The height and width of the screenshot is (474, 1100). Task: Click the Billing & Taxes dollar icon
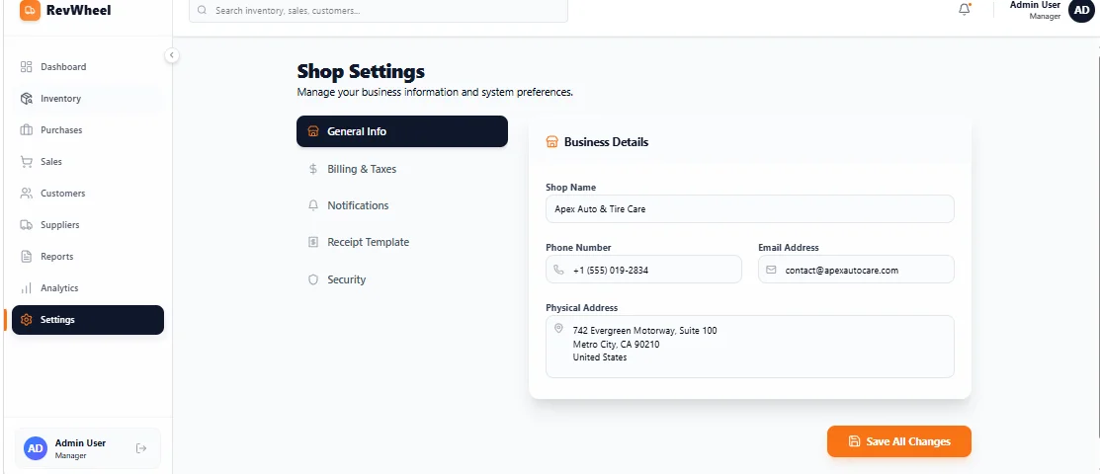tap(313, 169)
